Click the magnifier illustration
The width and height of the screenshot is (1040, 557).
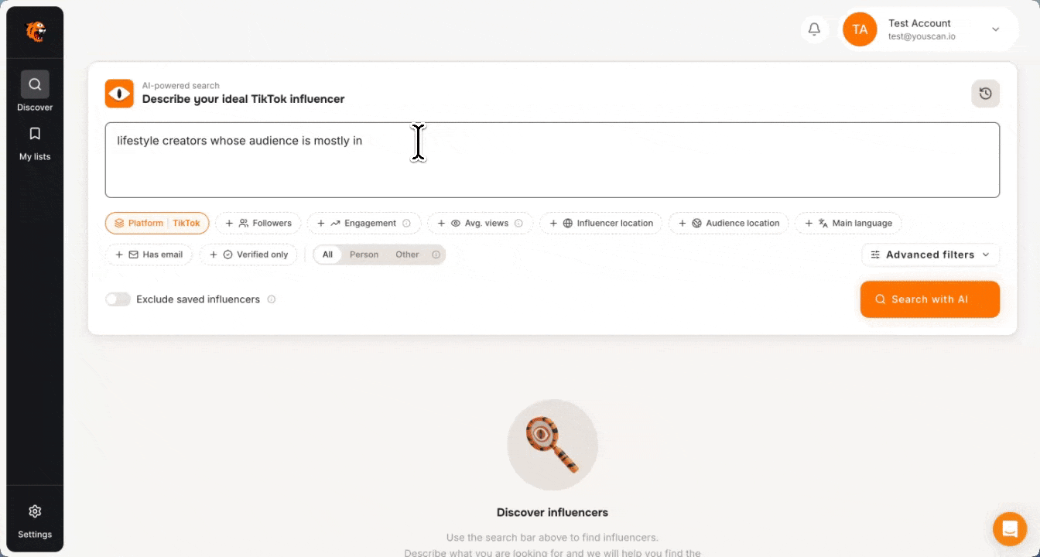pyautogui.click(x=552, y=445)
